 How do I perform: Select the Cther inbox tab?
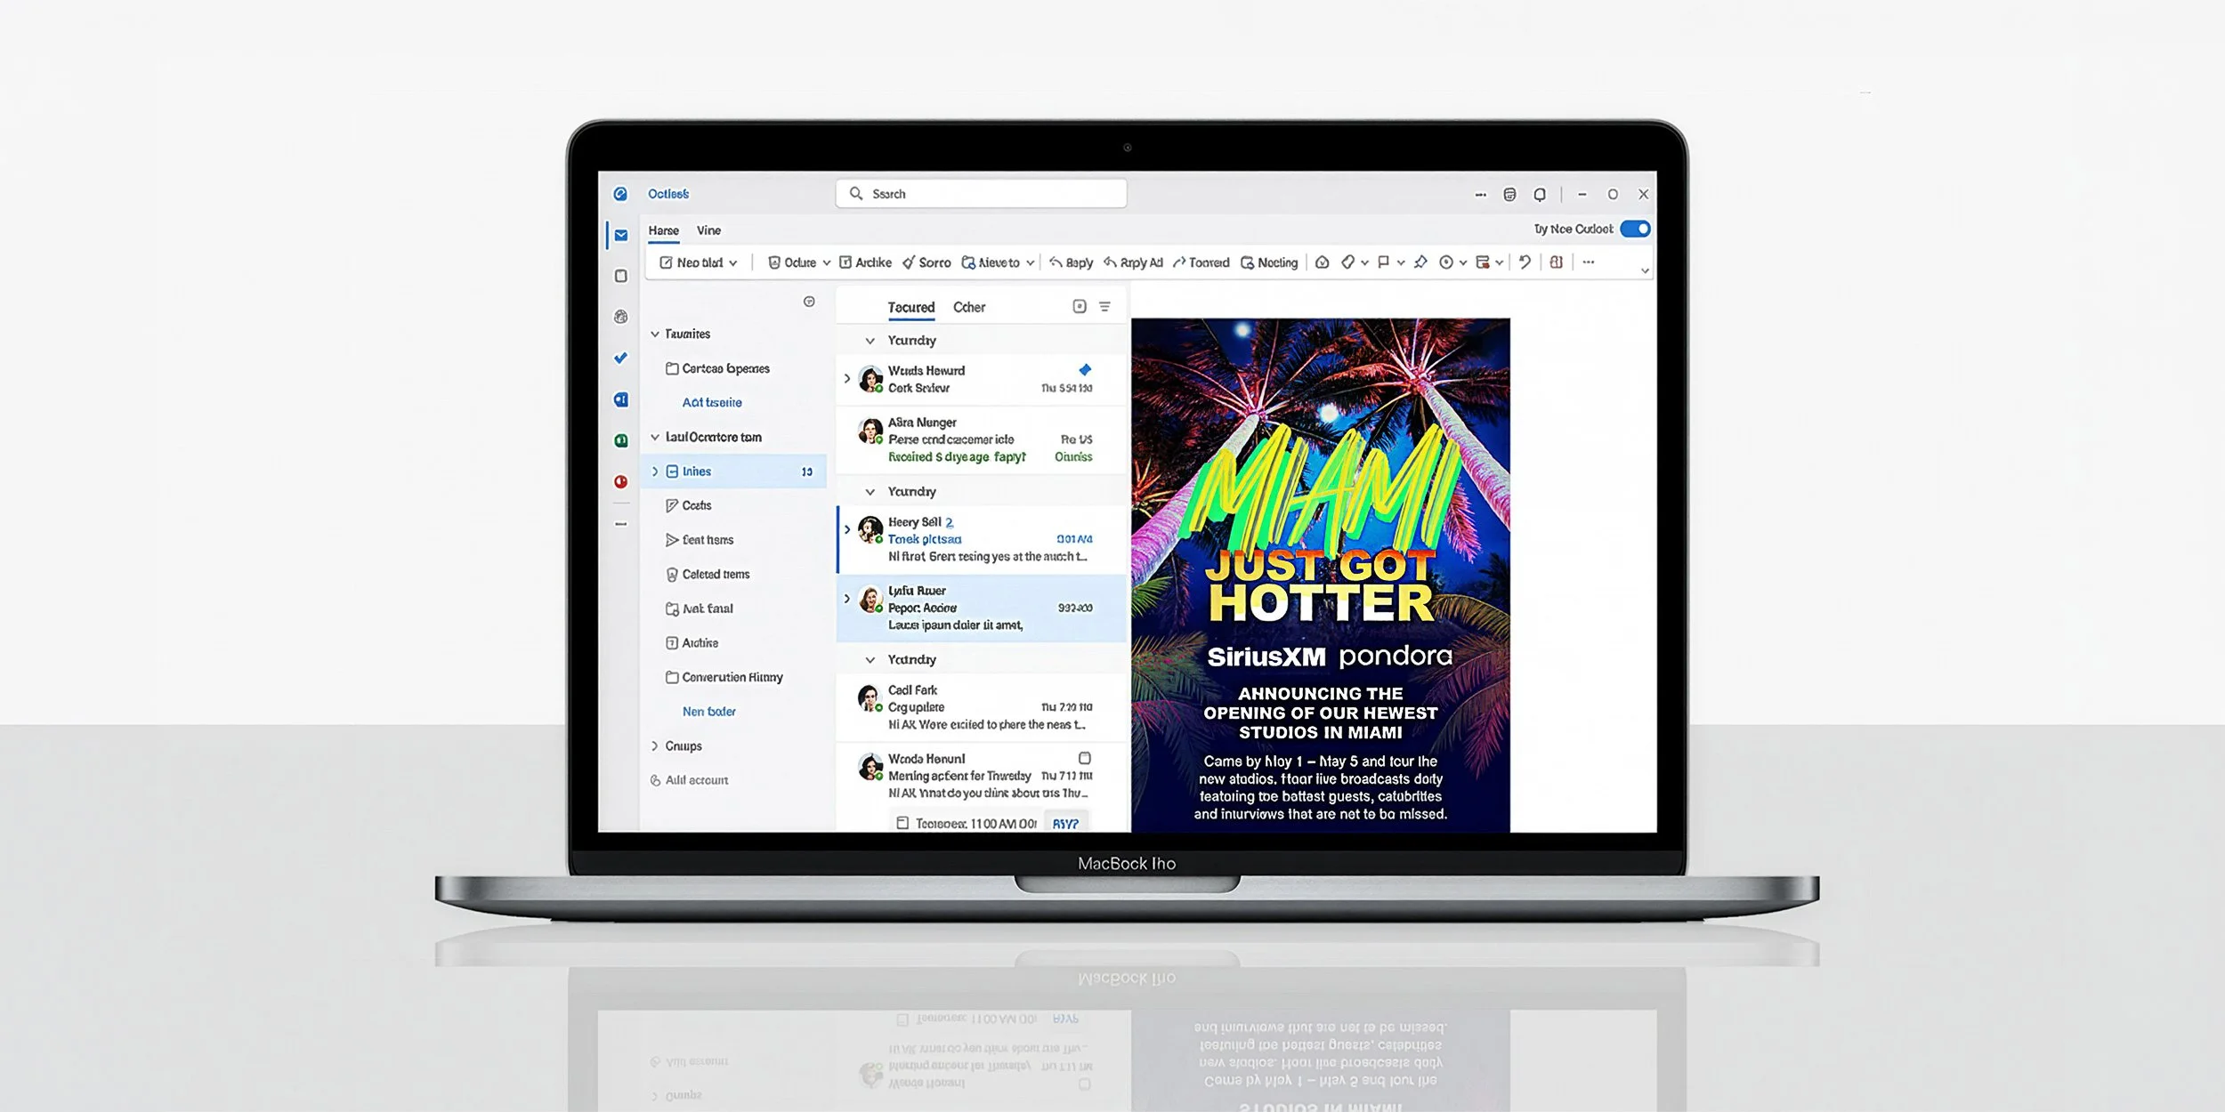969,307
